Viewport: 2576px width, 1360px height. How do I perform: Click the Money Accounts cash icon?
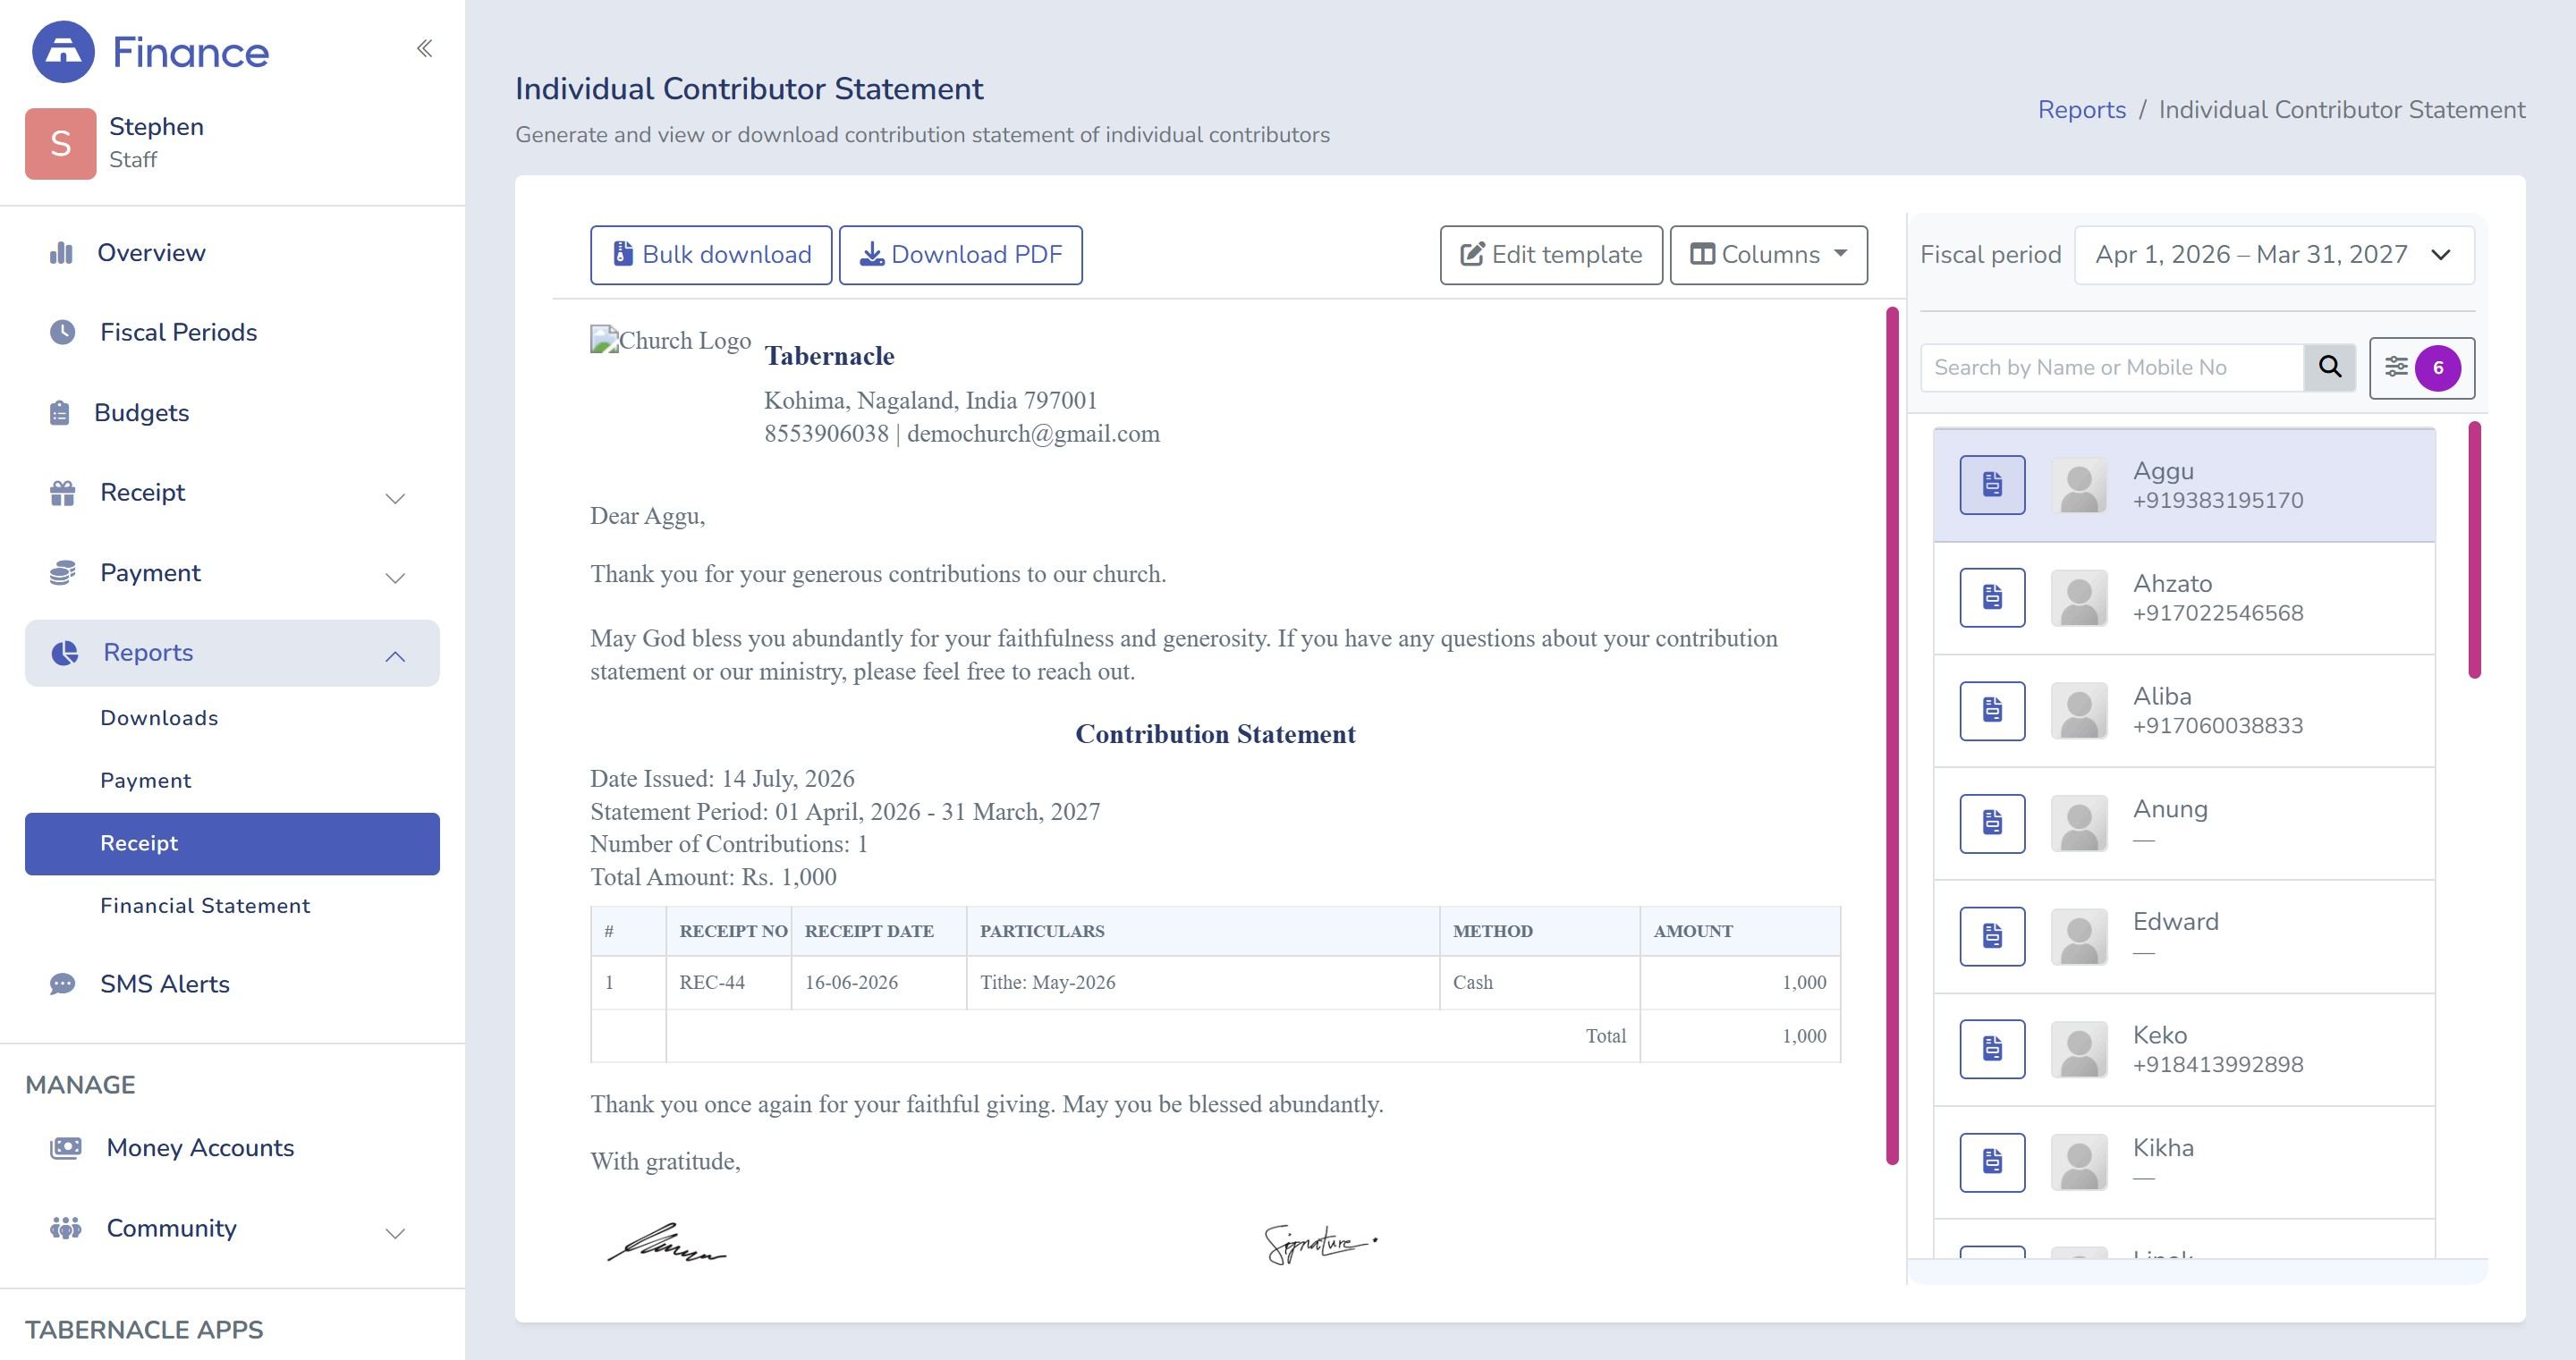click(x=66, y=1147)
